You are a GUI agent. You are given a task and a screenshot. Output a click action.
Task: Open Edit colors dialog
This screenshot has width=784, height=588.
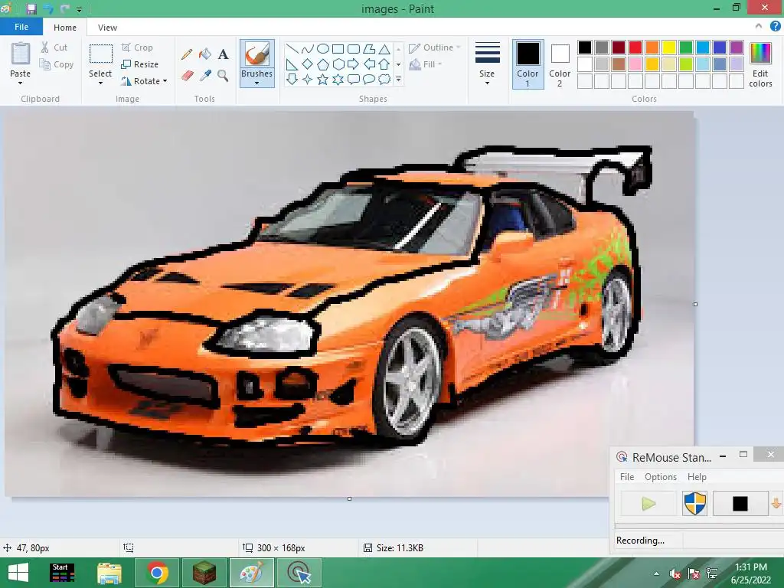click(x=760, y=65)
